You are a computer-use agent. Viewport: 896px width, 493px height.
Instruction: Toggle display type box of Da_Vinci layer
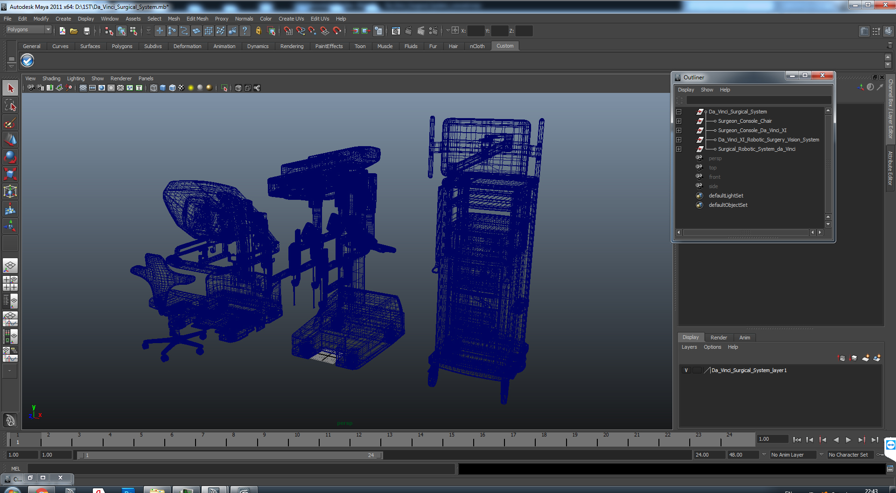697,370
